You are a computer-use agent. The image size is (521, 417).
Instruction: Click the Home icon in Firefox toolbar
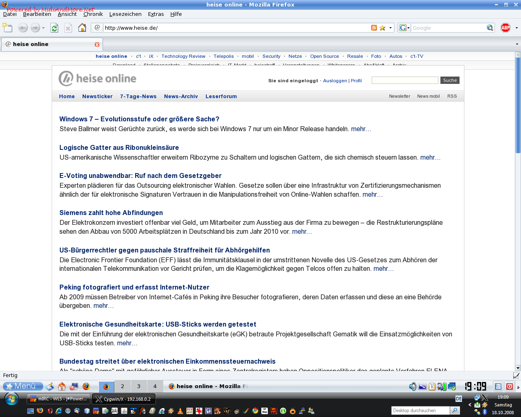coord(82,28)
